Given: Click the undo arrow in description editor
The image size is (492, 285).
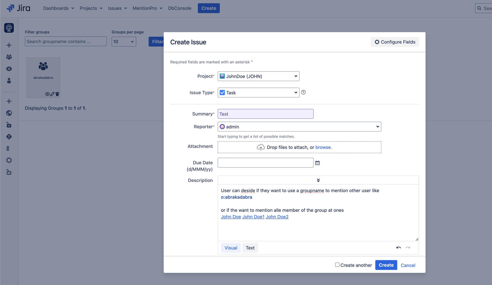Looking at the screenshot, I should (398, 248).
